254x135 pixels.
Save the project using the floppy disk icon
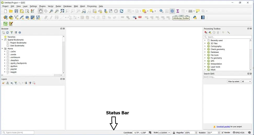pyautogui.click(x=16, y=11)
